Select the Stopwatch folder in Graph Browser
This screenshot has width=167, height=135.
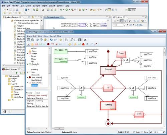coord(18,89)
